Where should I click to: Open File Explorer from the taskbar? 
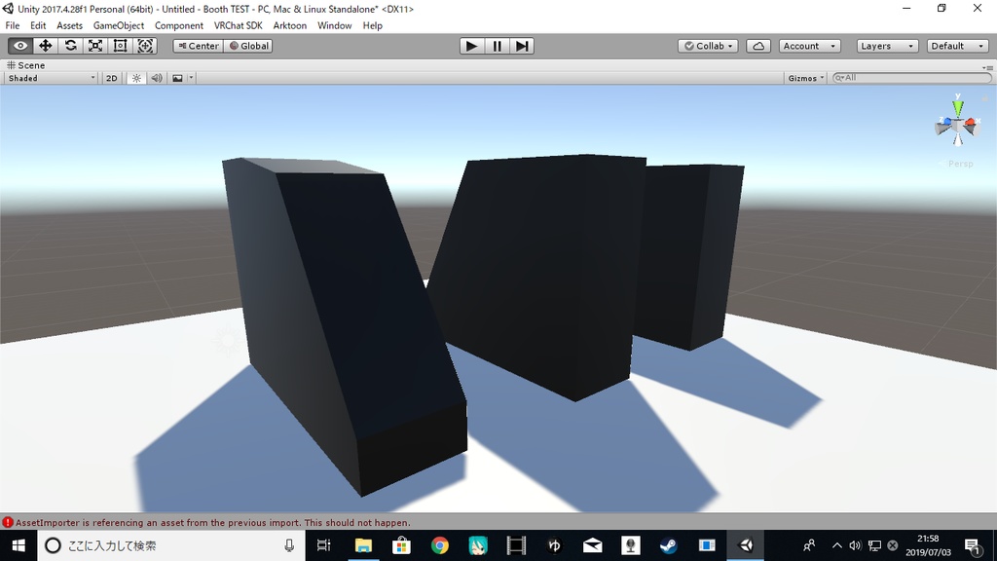[363, 545]
